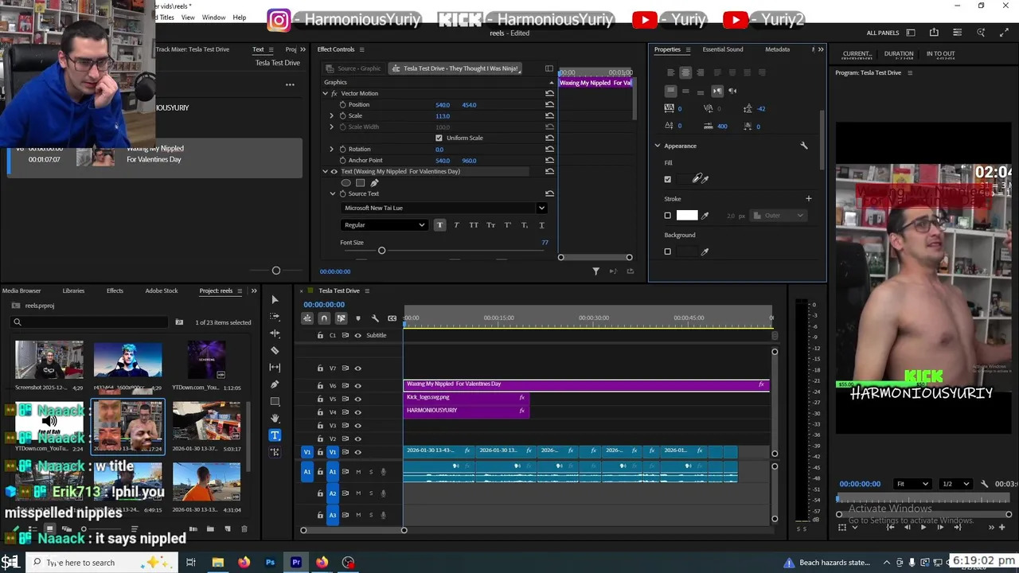Screen dimensions: 1019x573
Task: Enable Faux Italic text style
Action: (456, 225)
